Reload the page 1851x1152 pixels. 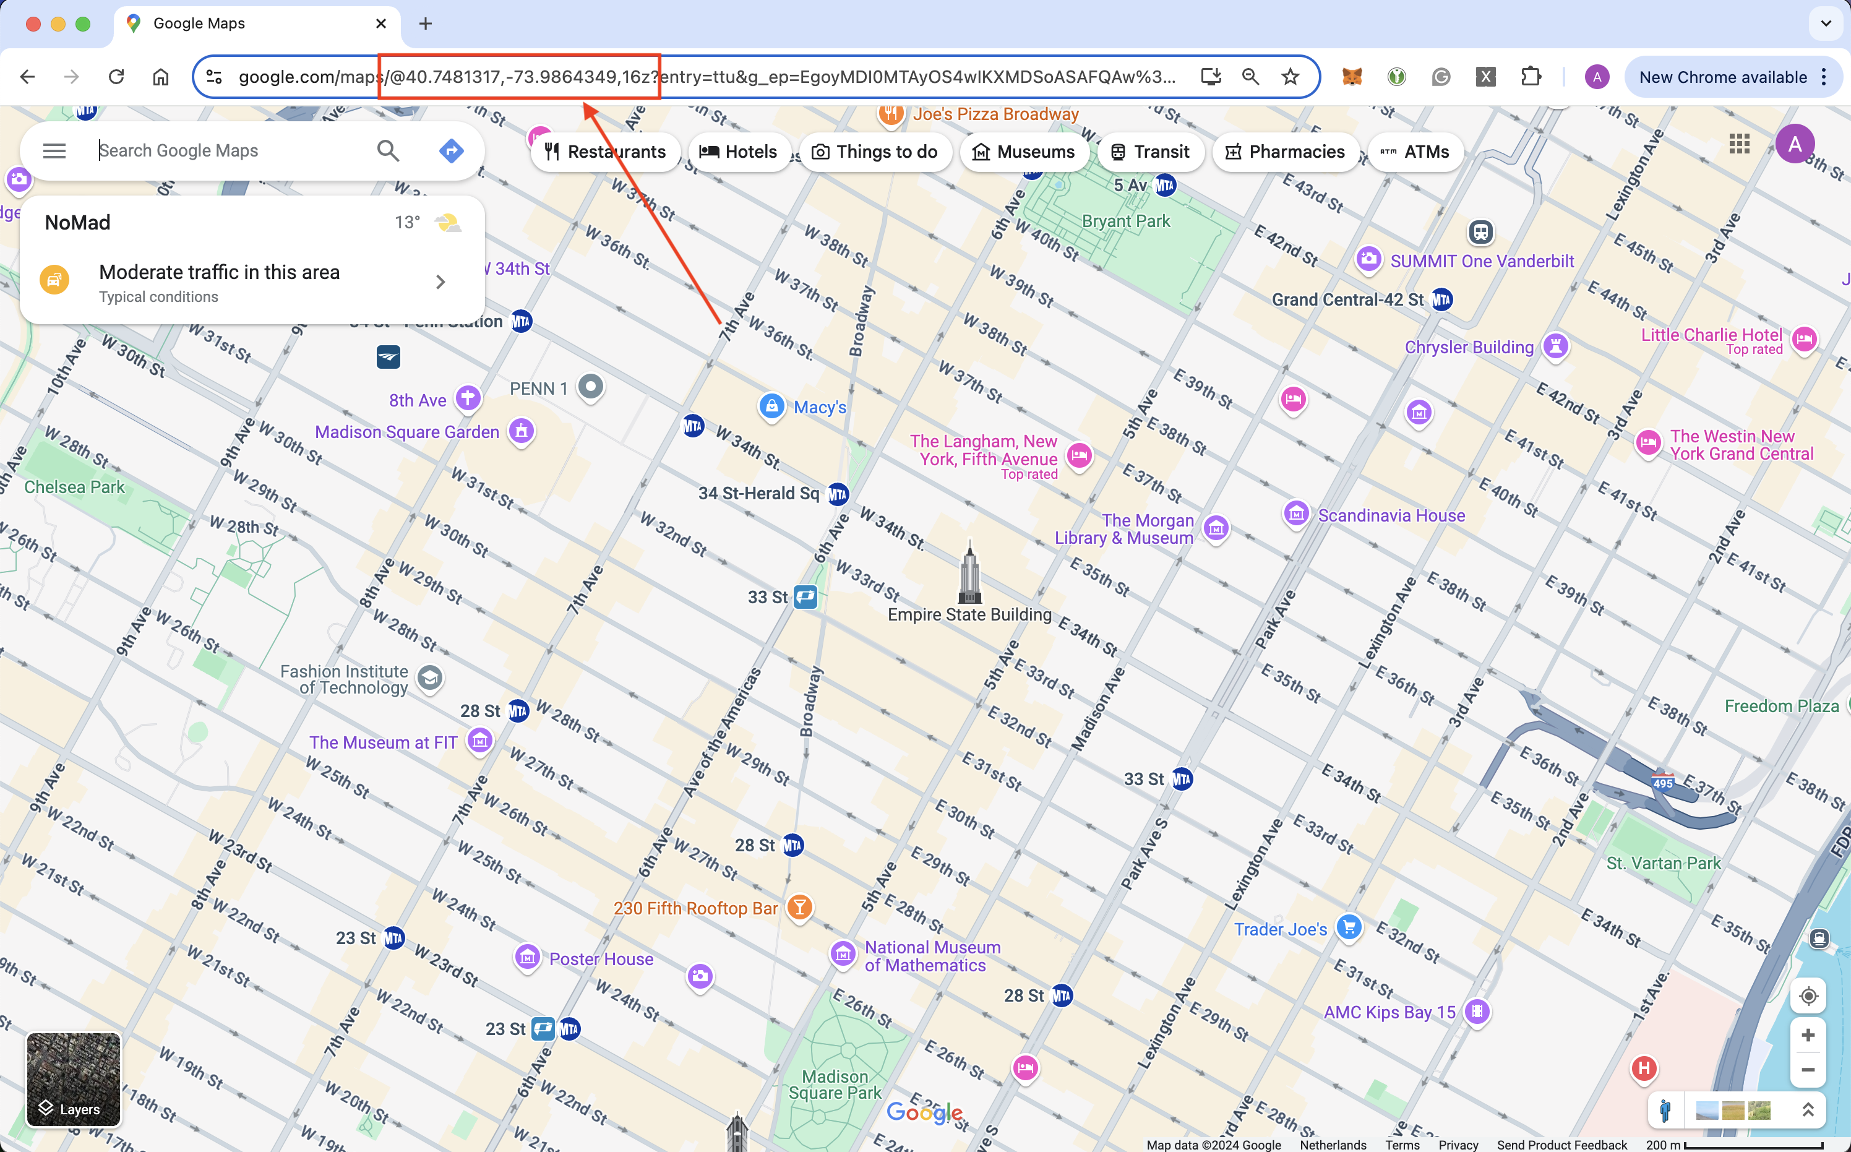[x=116, y=77]
